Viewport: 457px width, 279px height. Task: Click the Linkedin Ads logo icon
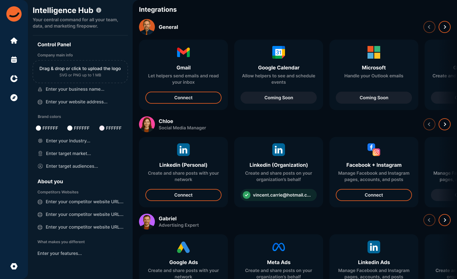pyautogui.click(x=374, y=247)
